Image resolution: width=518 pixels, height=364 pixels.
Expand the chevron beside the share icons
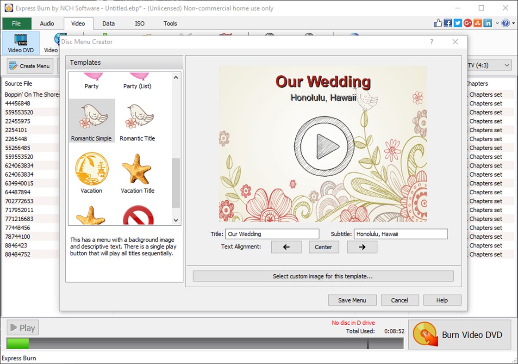496,23
